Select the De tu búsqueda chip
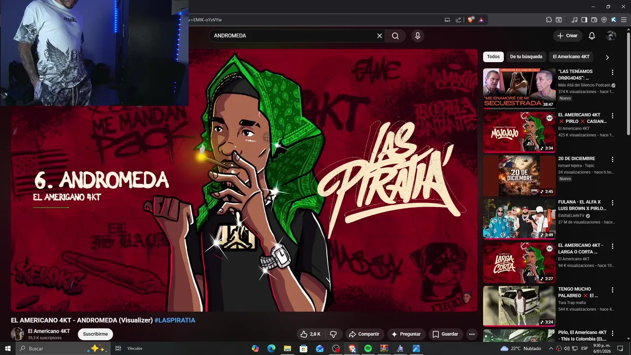 (x=526, y=57)
